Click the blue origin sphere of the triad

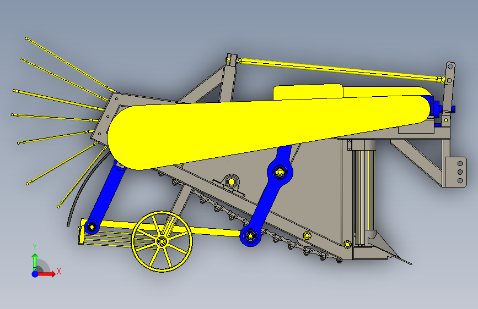tap(35, 274)
